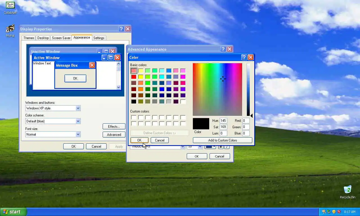Close the Message Box in preview
Image resolution: width=360 pixels, height=216 pixels.
coord(92,65)
